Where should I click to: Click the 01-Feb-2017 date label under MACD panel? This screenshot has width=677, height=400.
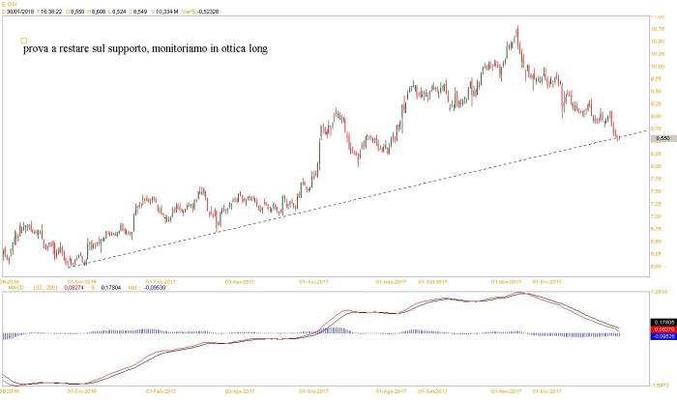[161, 391]
